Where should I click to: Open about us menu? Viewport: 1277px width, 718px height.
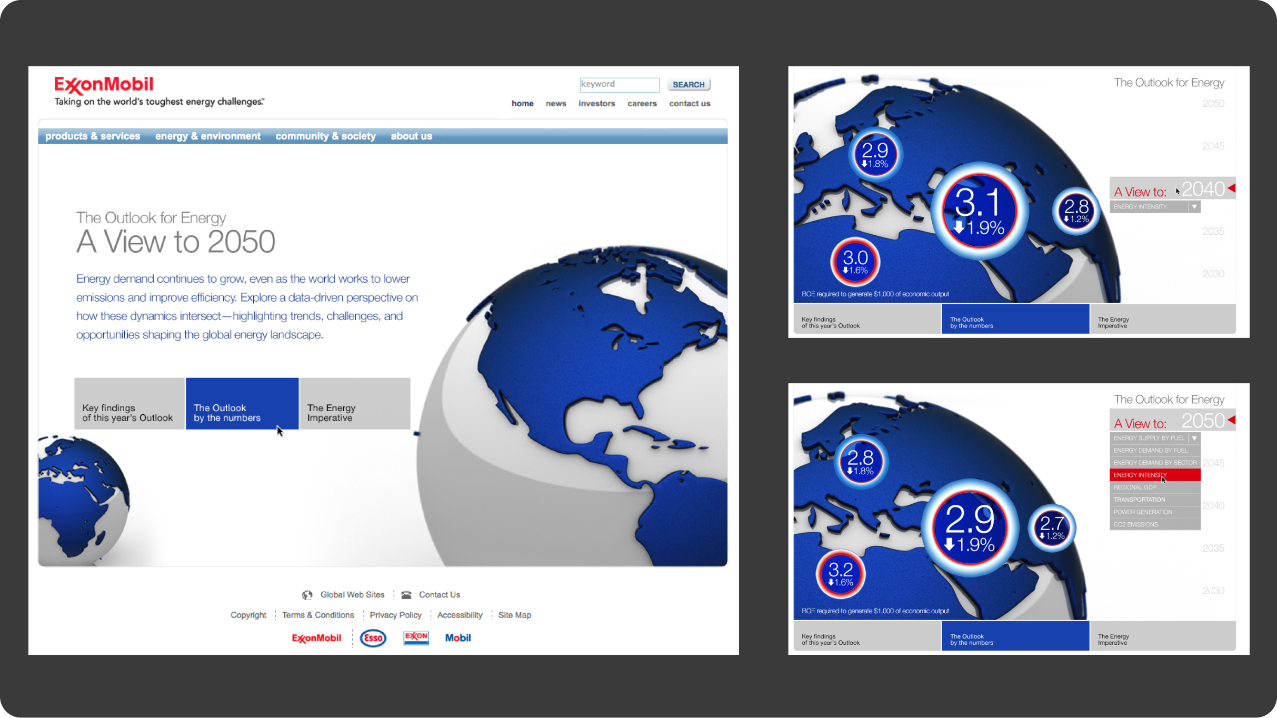[412, 136]
